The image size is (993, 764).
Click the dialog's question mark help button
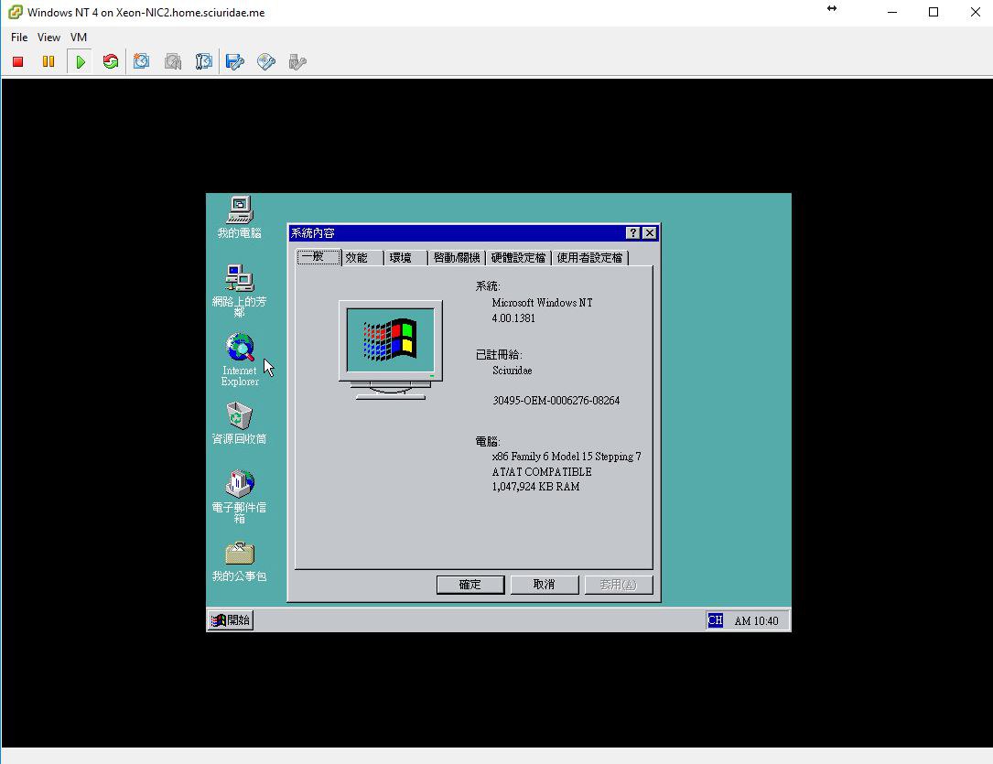632,233
